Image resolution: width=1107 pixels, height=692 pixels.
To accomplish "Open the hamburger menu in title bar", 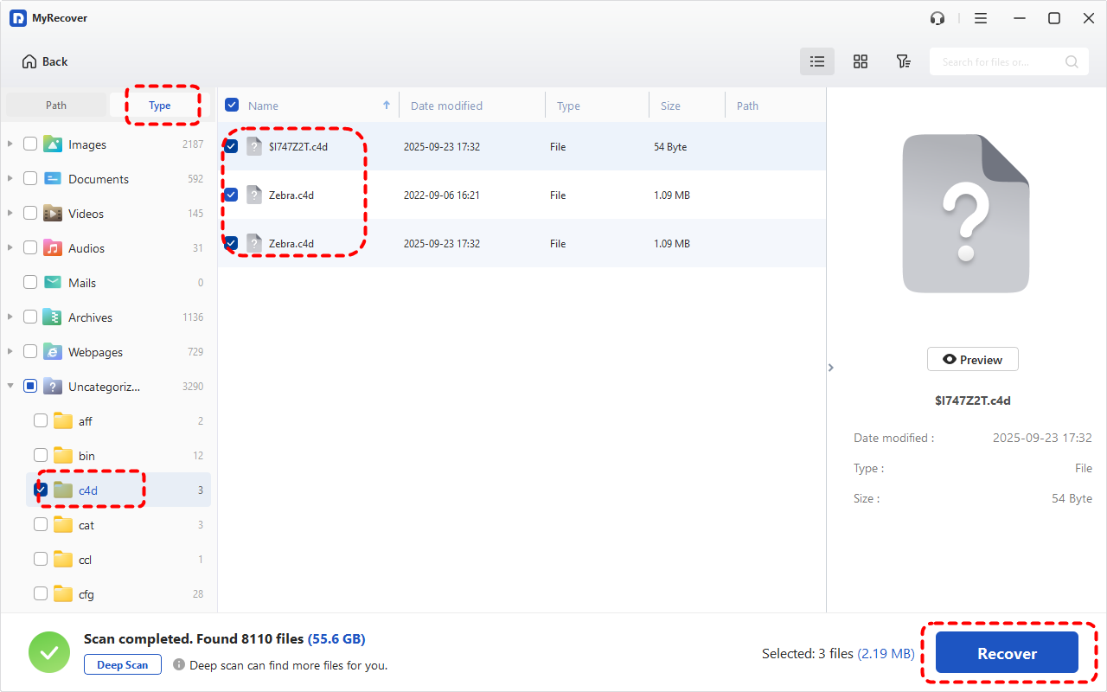I will pos(981,18).
